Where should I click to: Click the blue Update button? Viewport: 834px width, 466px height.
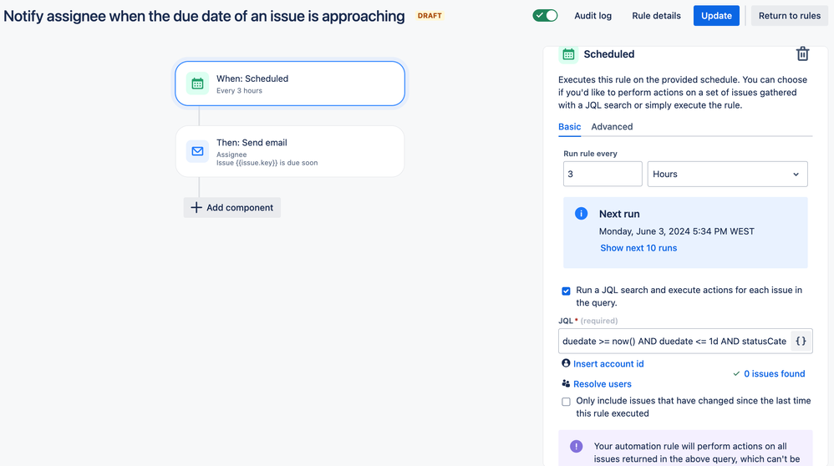pyautogui.click(x=716, y=16)
